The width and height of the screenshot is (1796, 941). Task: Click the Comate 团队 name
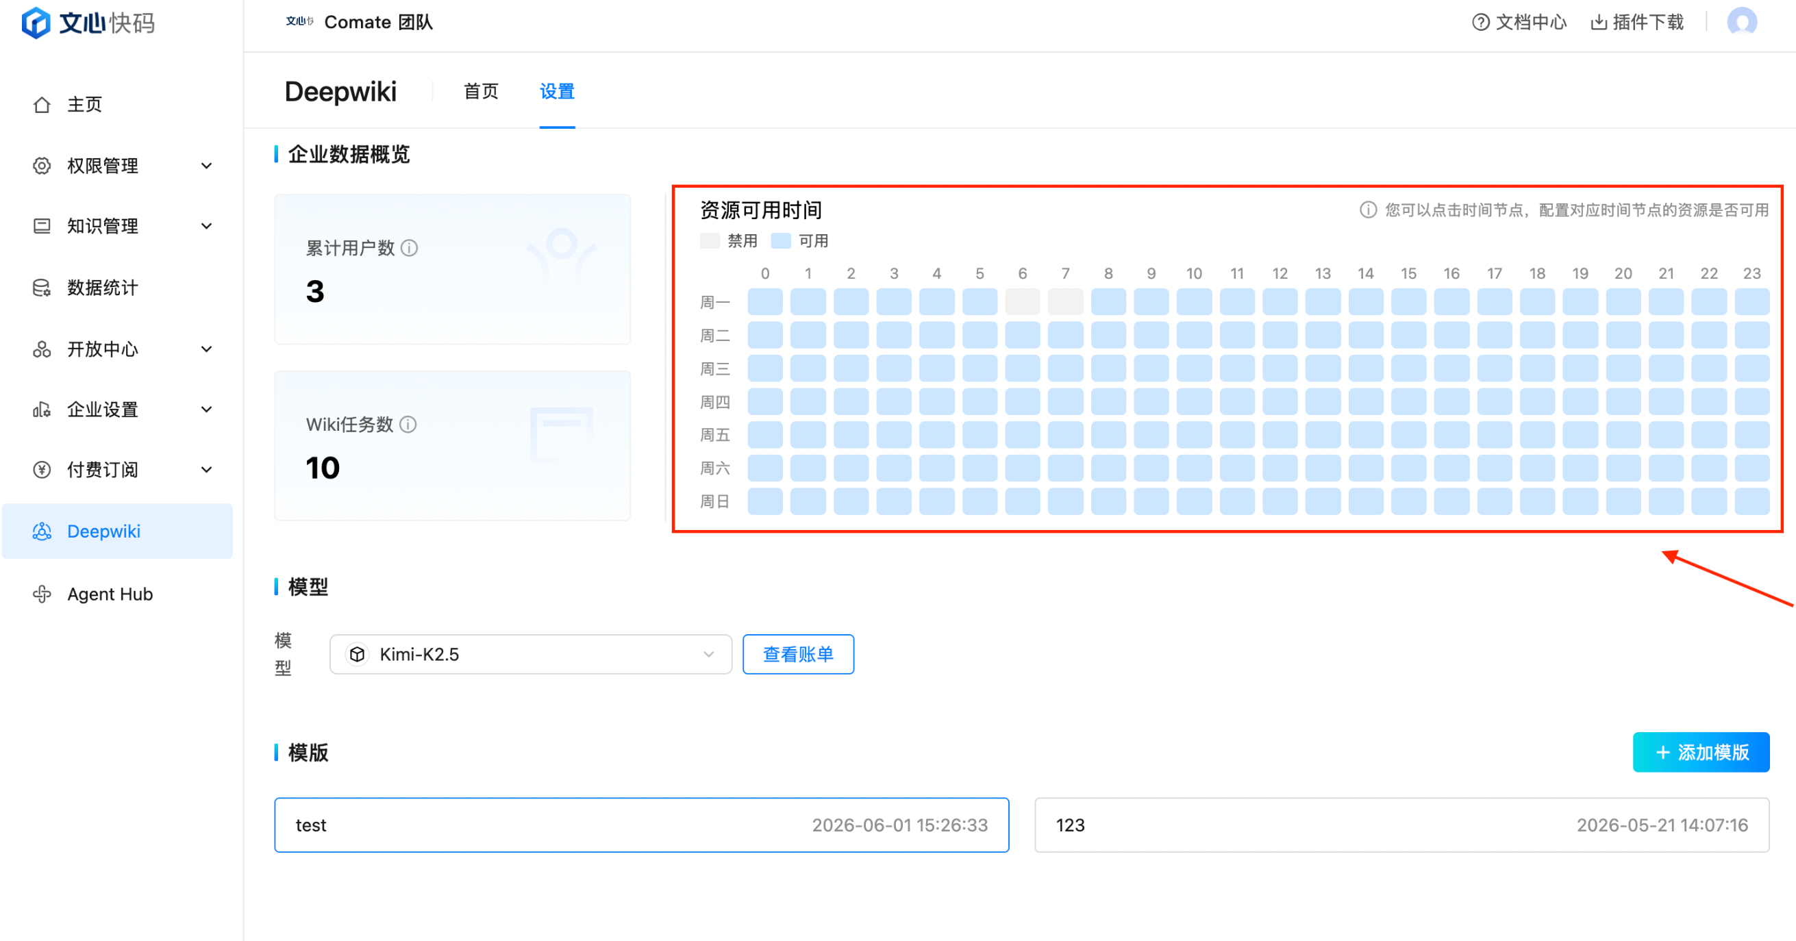tap(379, 23)
